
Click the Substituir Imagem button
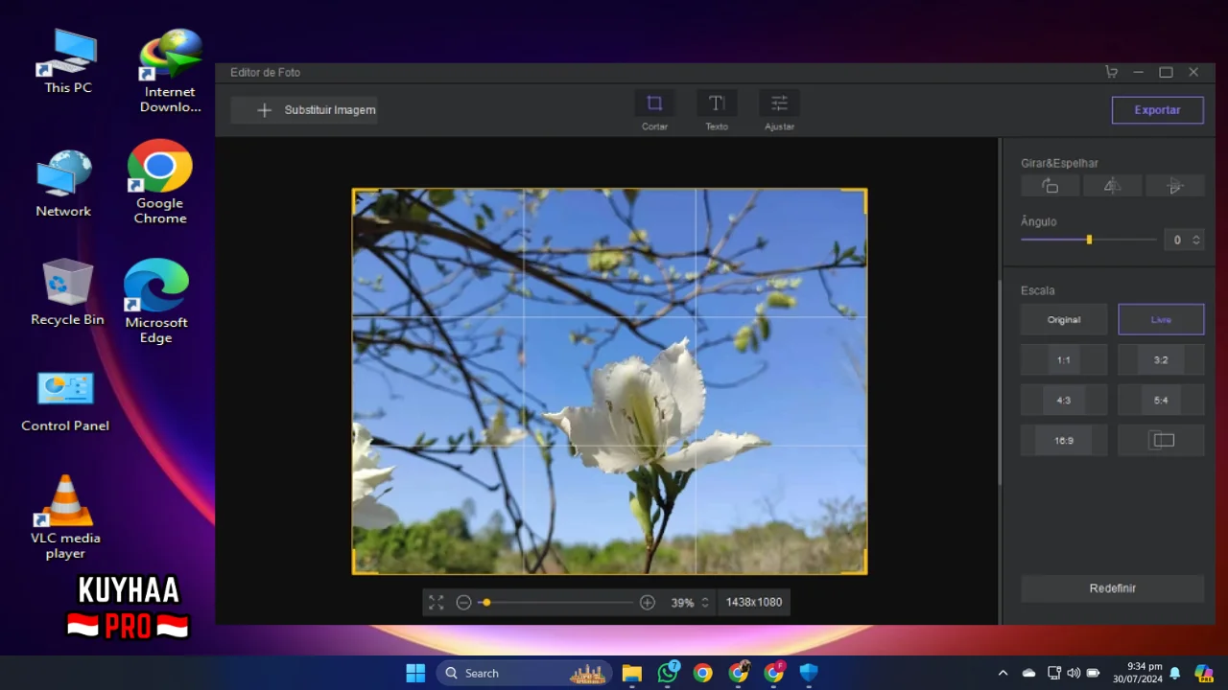(305, 110)
